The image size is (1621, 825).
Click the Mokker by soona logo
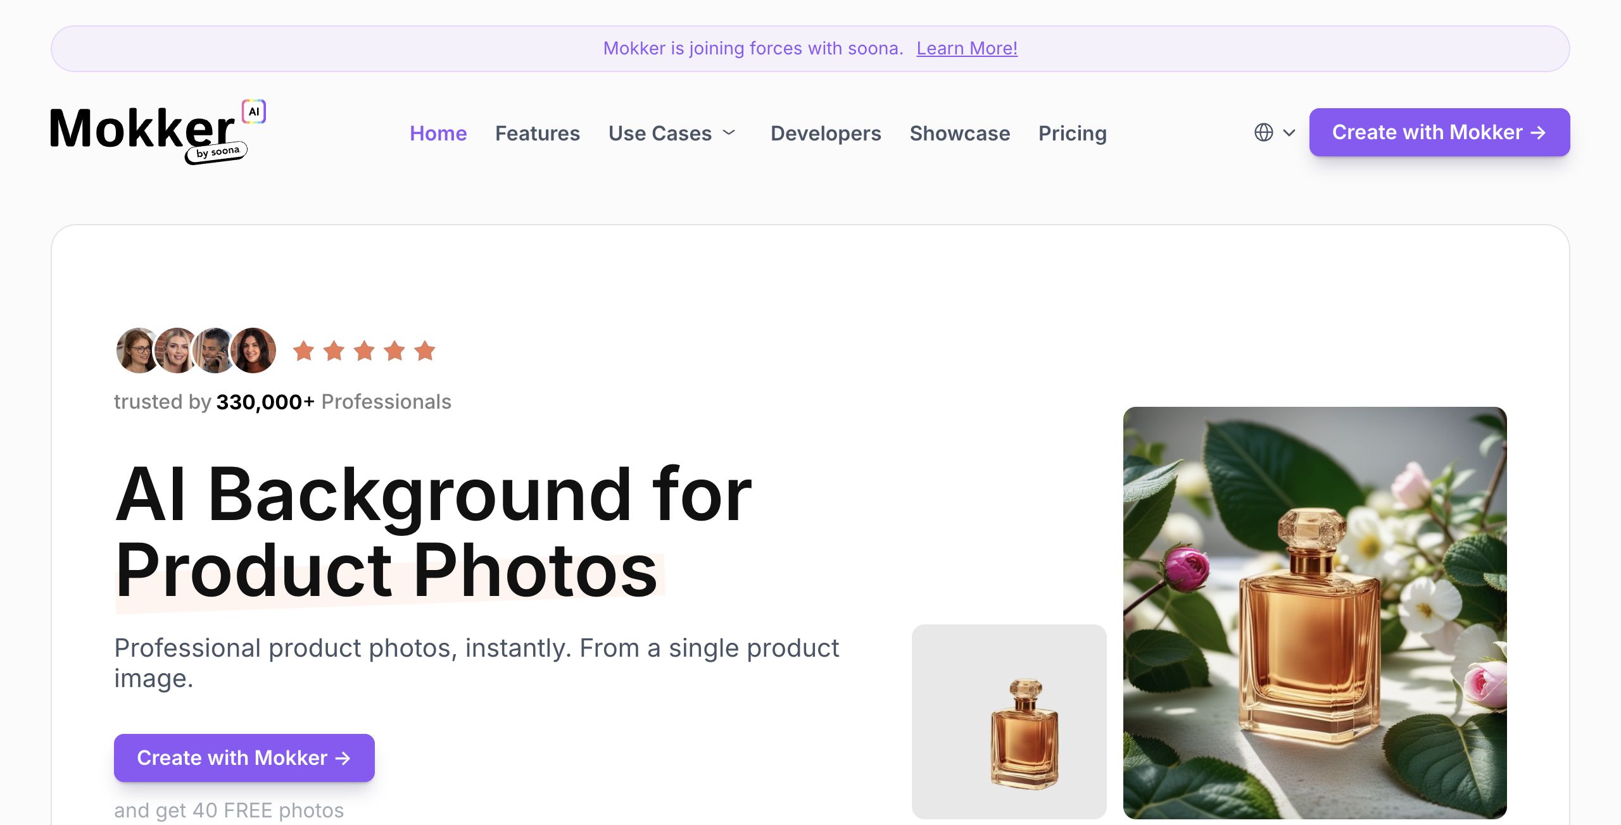158,132
